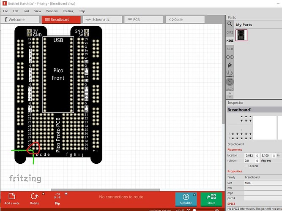
Task: Open the Routing menu
Action: click(68, 11)
